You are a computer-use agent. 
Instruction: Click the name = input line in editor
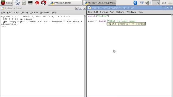tap(112, 21)
